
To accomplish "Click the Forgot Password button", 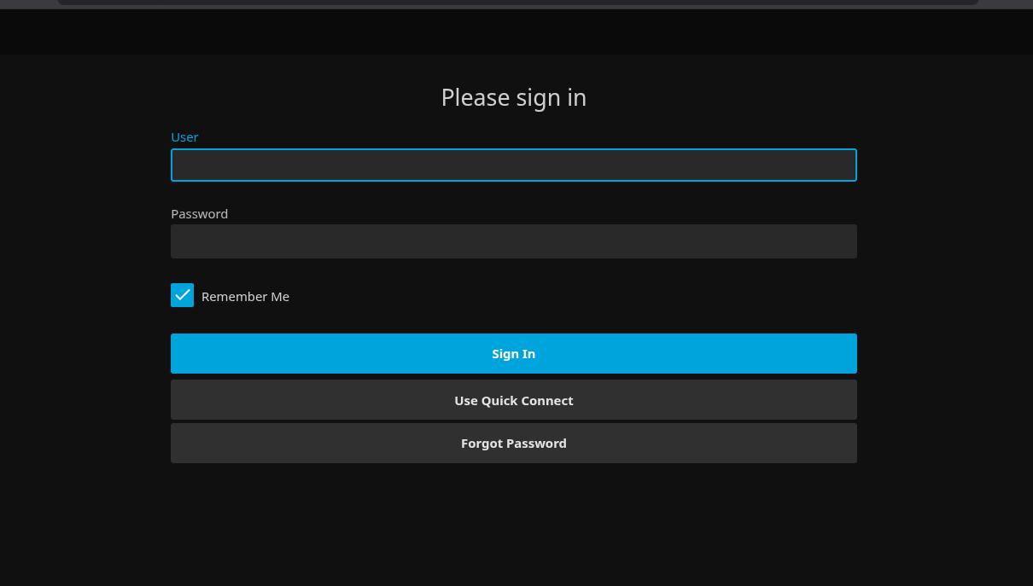I will tap(513, 444).
